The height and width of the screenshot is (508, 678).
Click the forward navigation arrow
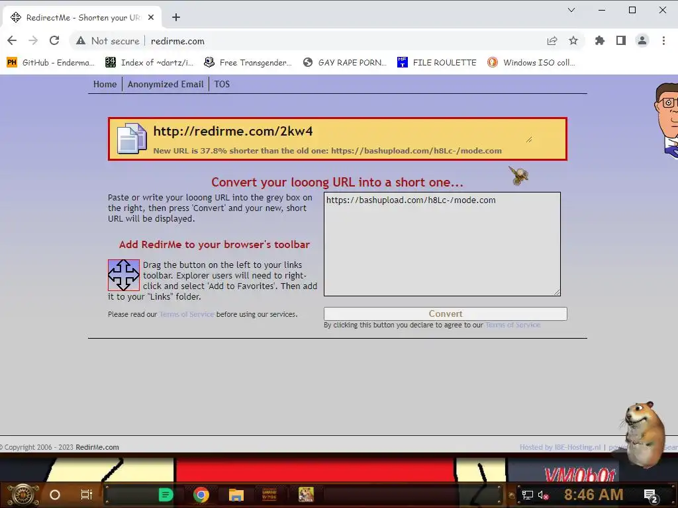coord(33,40)
